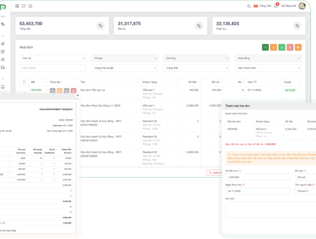Viewport: 316px width, 239px height.
Task: Click the INV0260 invoice code link
Action: point(36,90)
